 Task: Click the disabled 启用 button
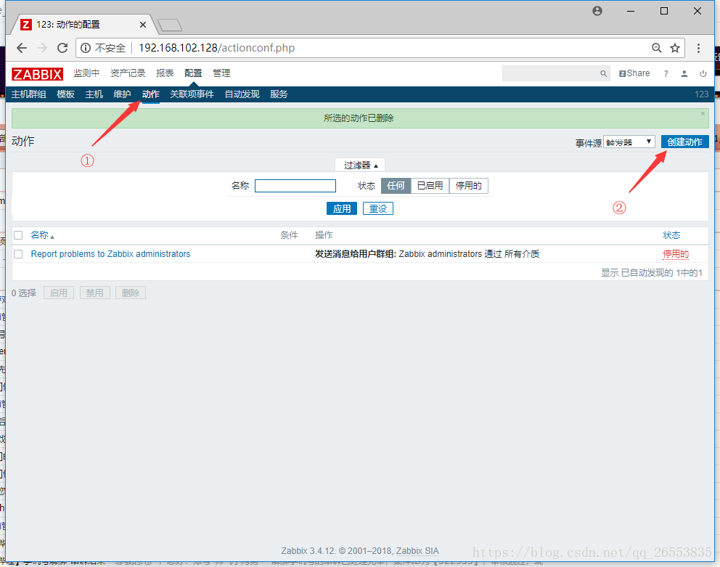(x=59, y=293)
